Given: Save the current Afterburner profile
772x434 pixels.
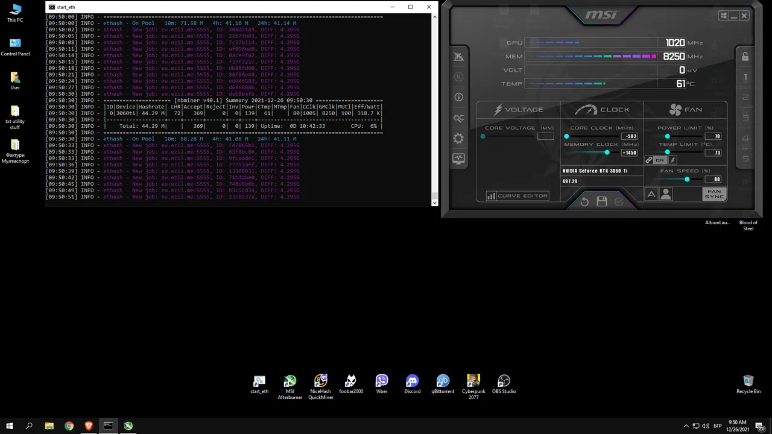Looking at the screenshot, I should tap(601, 202).
